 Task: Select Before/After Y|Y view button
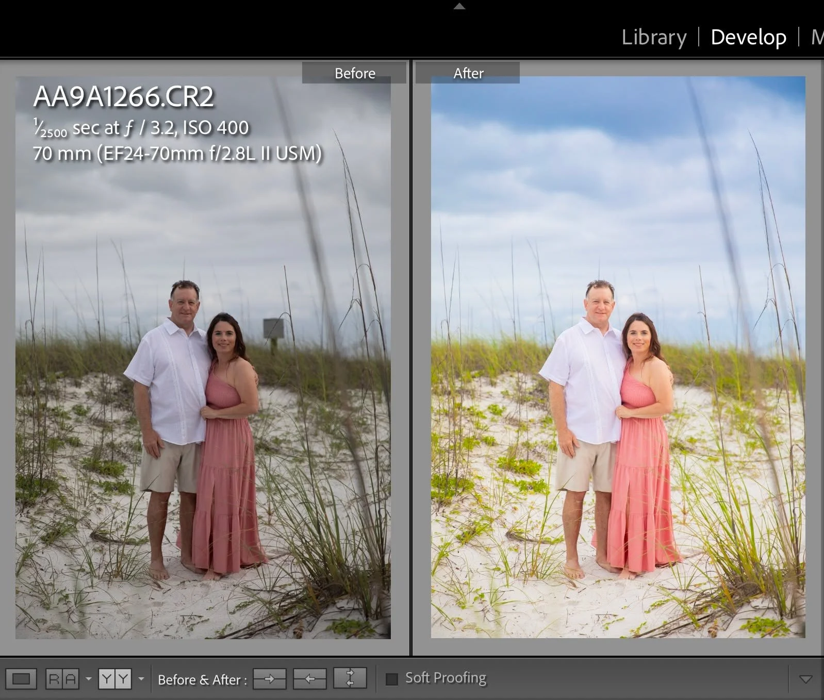click(115, 679)
